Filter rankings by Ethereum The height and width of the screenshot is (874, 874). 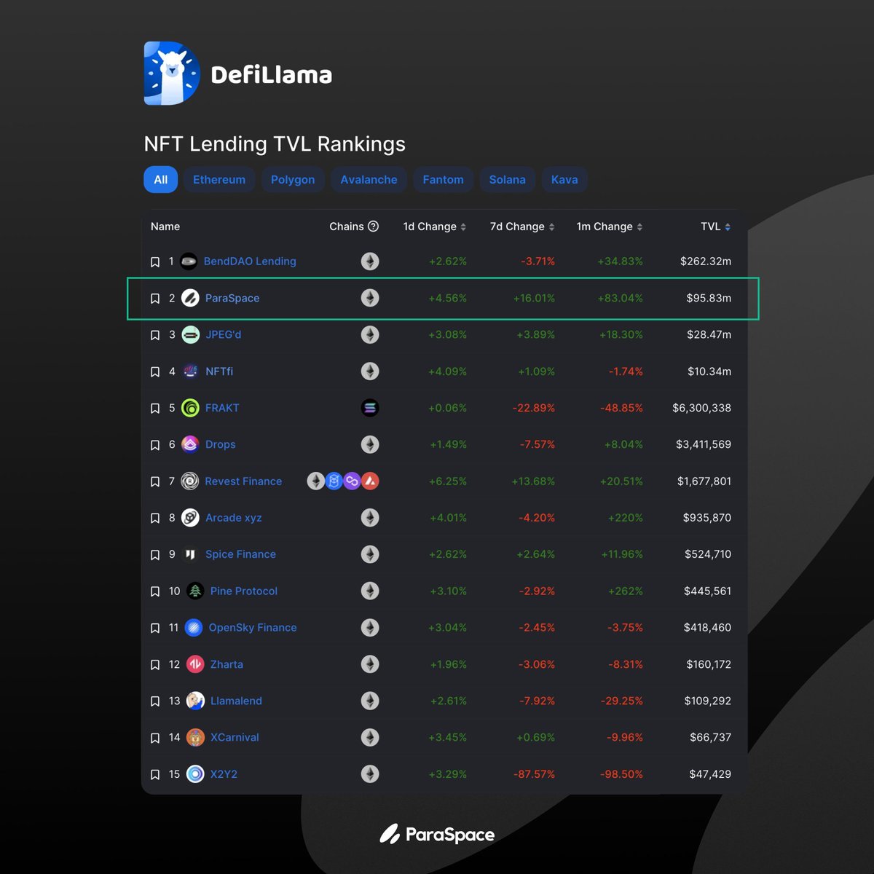(x=219, y=180)
